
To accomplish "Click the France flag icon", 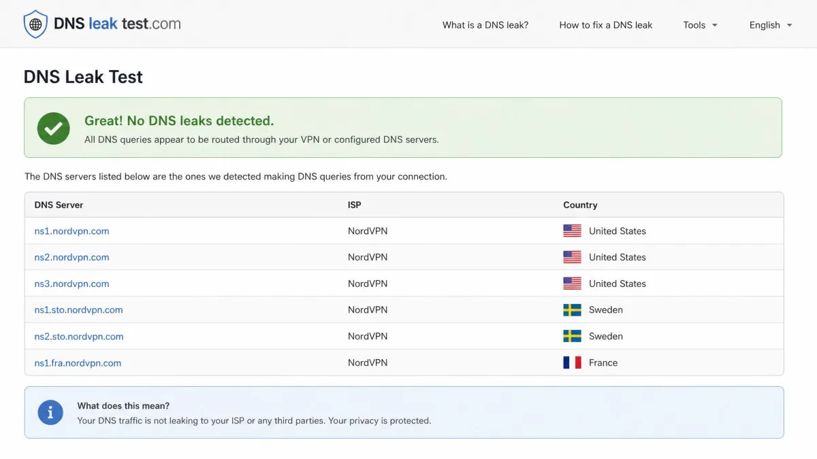I will 572,362.
